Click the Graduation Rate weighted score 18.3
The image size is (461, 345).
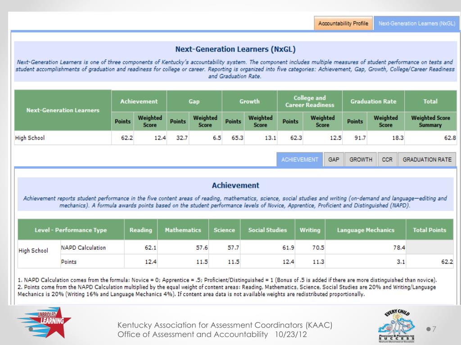tap(398, 138)
